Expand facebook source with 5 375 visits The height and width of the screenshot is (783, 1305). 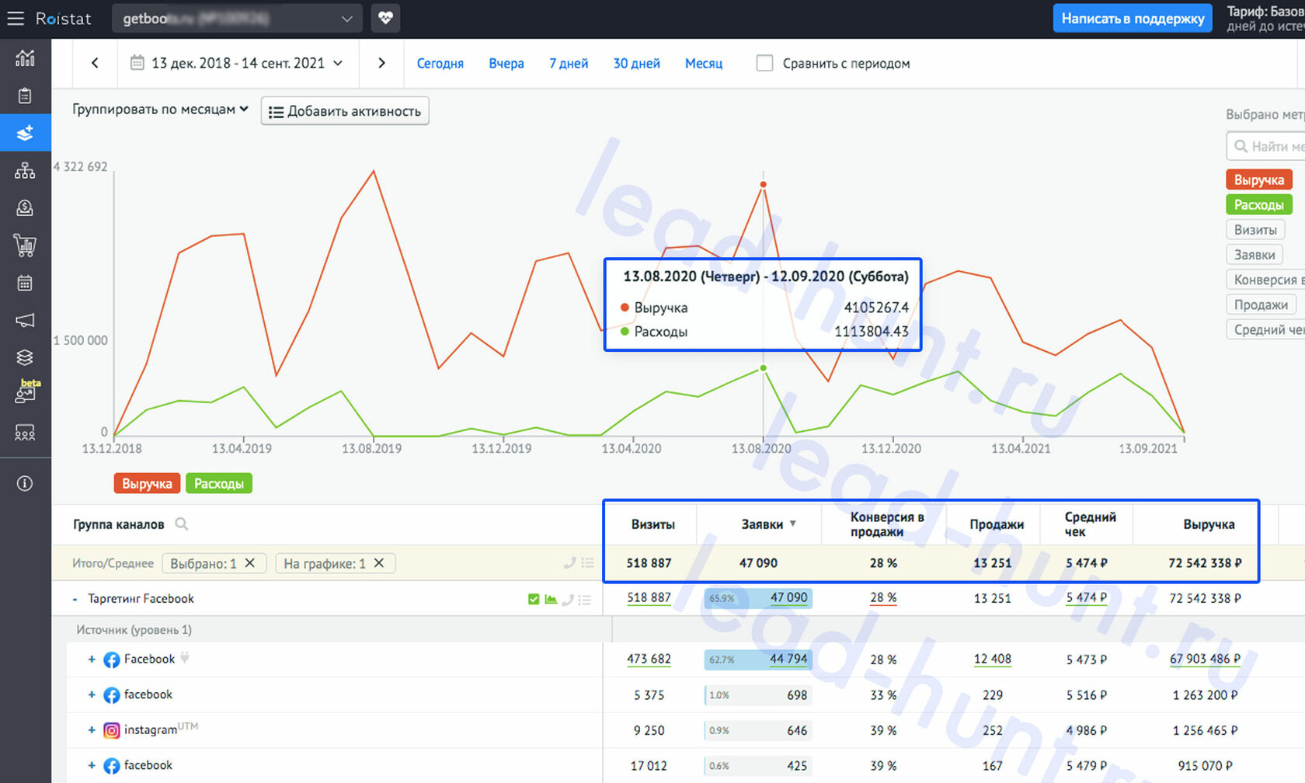point(91,694)
